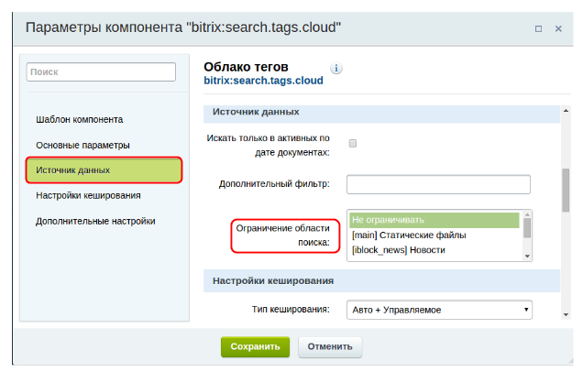Click the search area list's scrollbar

tap(527, 229)
